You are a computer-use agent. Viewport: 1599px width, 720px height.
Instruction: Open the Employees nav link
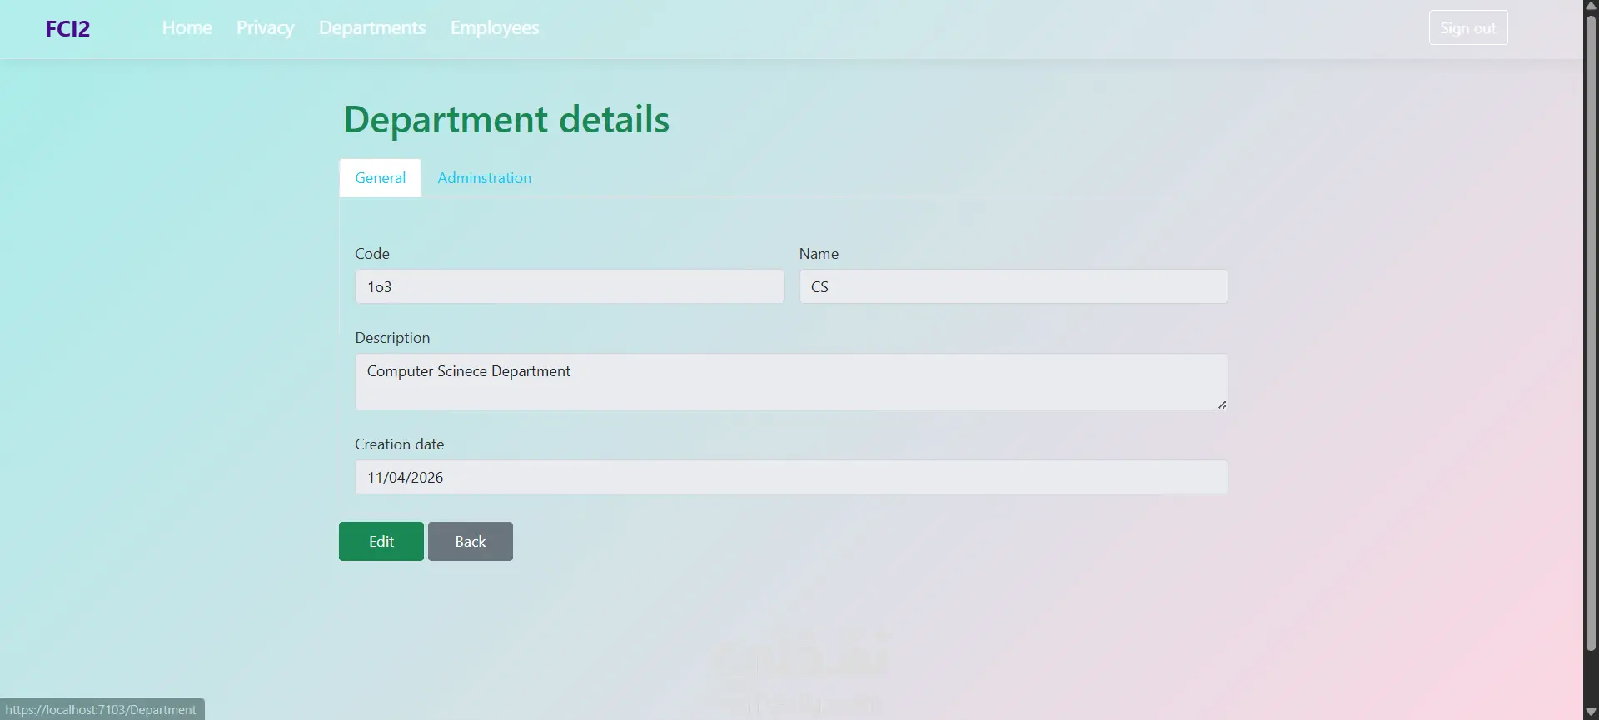(x=495, y=27)
